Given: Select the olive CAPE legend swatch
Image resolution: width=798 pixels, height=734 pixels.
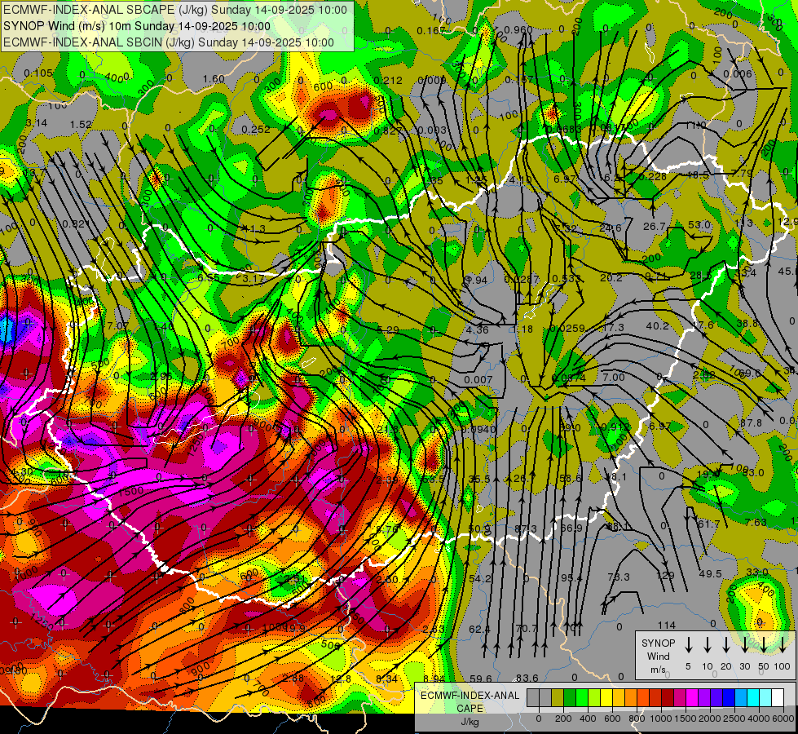Looking at the screenshot, I should pos(558,697).
